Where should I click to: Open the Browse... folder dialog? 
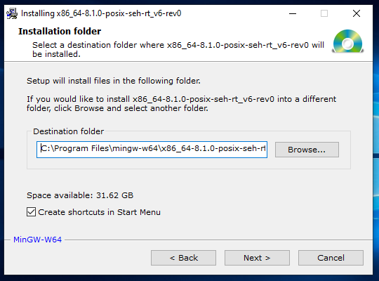(x=307, y=150)
